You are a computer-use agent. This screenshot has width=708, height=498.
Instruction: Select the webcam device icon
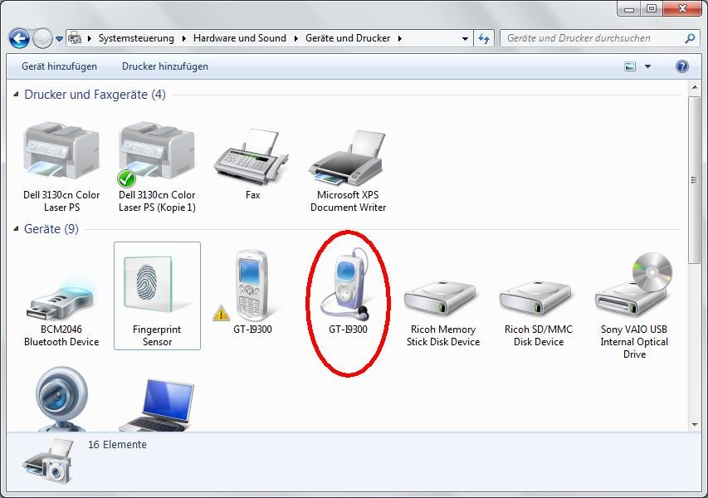(x=61, y=399)
